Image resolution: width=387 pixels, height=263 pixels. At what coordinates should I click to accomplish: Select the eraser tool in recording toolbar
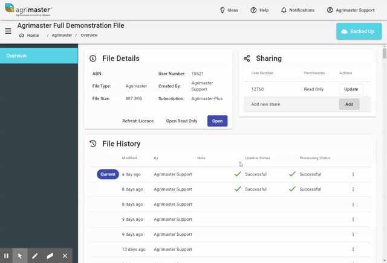tap(50, 256)
